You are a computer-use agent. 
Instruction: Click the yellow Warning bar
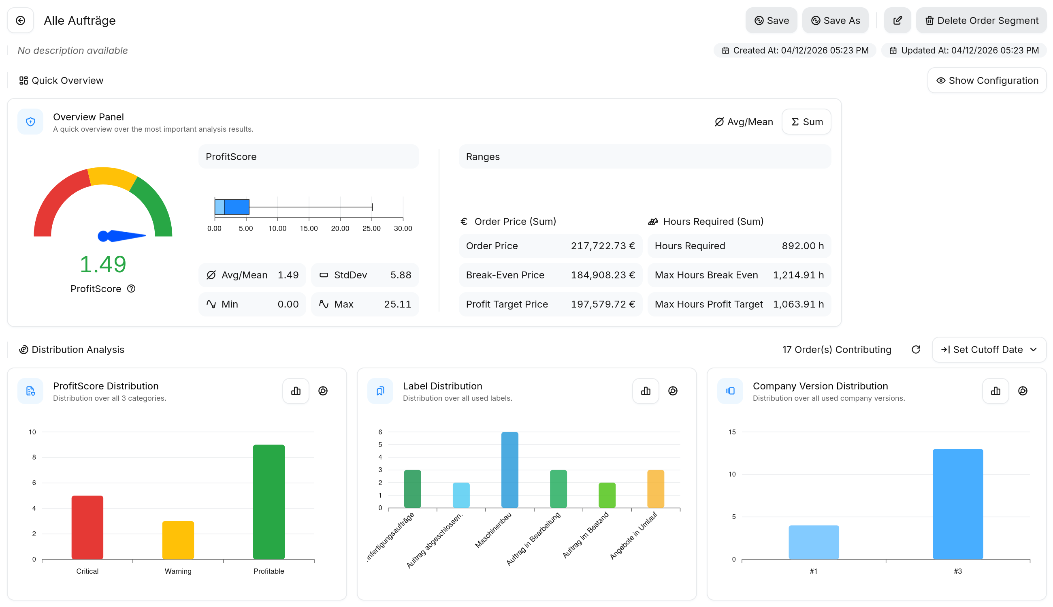pos(178,540)
